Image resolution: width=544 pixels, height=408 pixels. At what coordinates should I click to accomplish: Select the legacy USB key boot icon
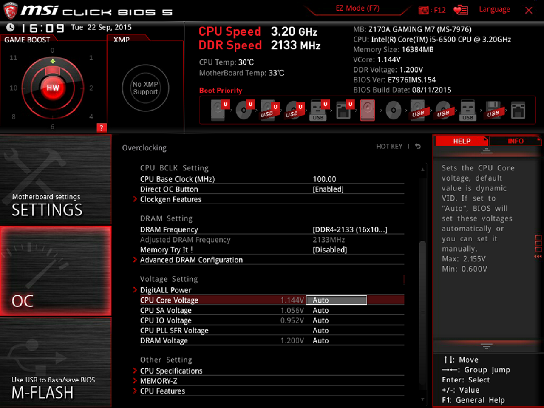[x=468, y=110]
